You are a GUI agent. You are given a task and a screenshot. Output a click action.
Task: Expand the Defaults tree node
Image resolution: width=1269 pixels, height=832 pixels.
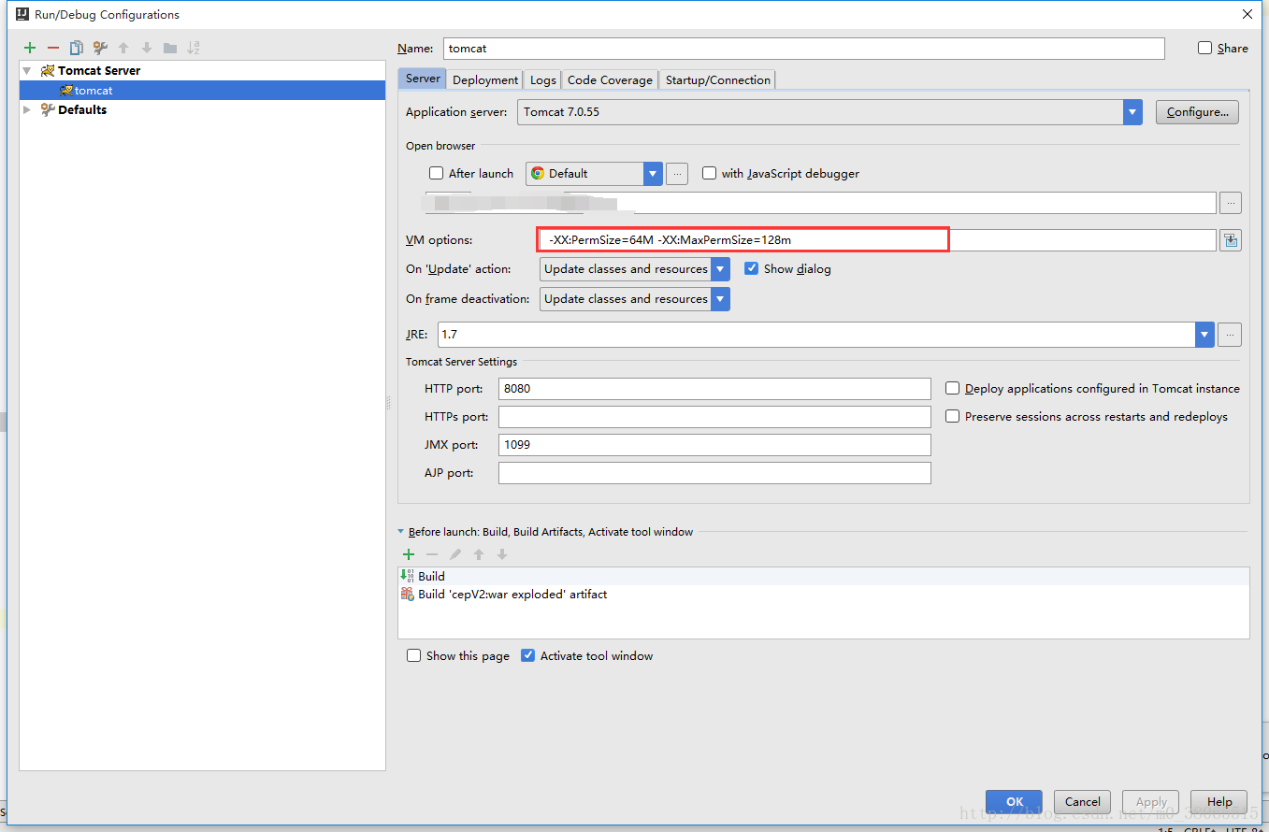coord(28,109)
